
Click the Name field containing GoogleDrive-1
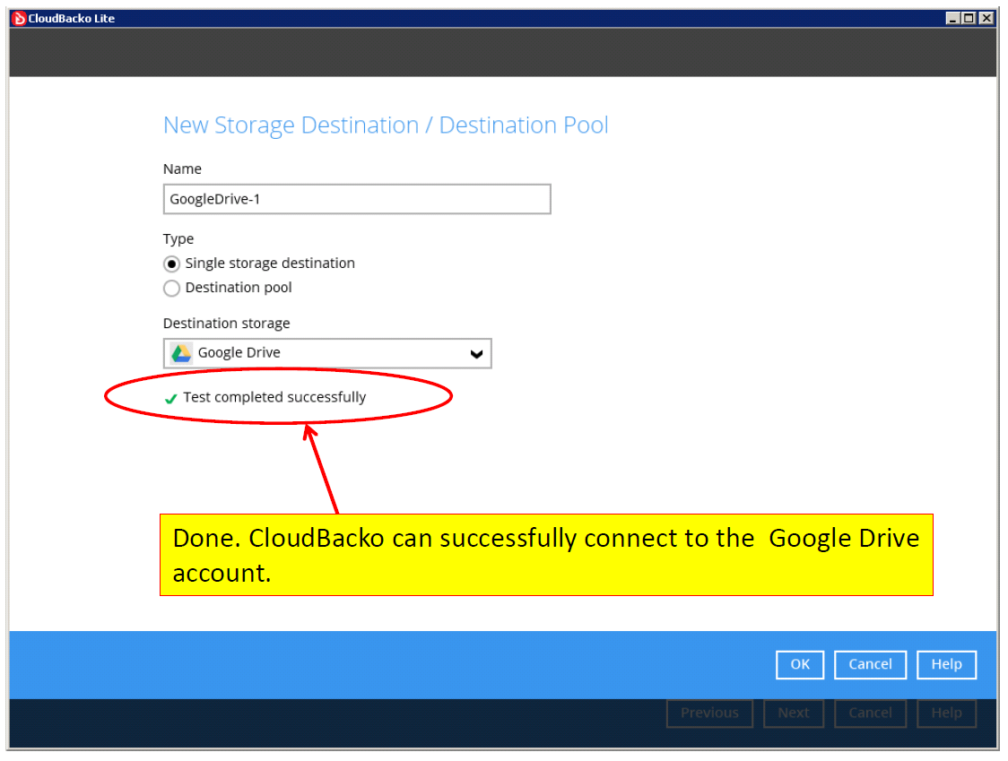[357, 199]
